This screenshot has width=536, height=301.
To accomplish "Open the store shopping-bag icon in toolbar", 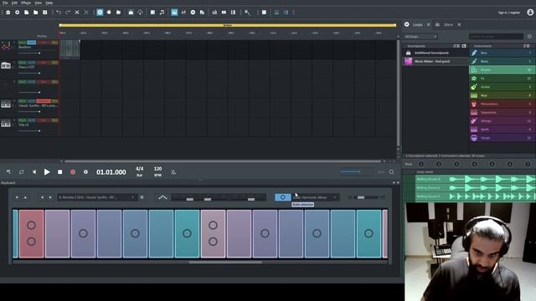I will (x=131, y=13).
